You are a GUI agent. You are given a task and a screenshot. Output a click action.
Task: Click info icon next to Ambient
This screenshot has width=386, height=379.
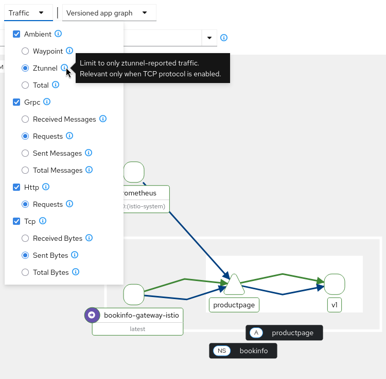[x=58, y=34]
